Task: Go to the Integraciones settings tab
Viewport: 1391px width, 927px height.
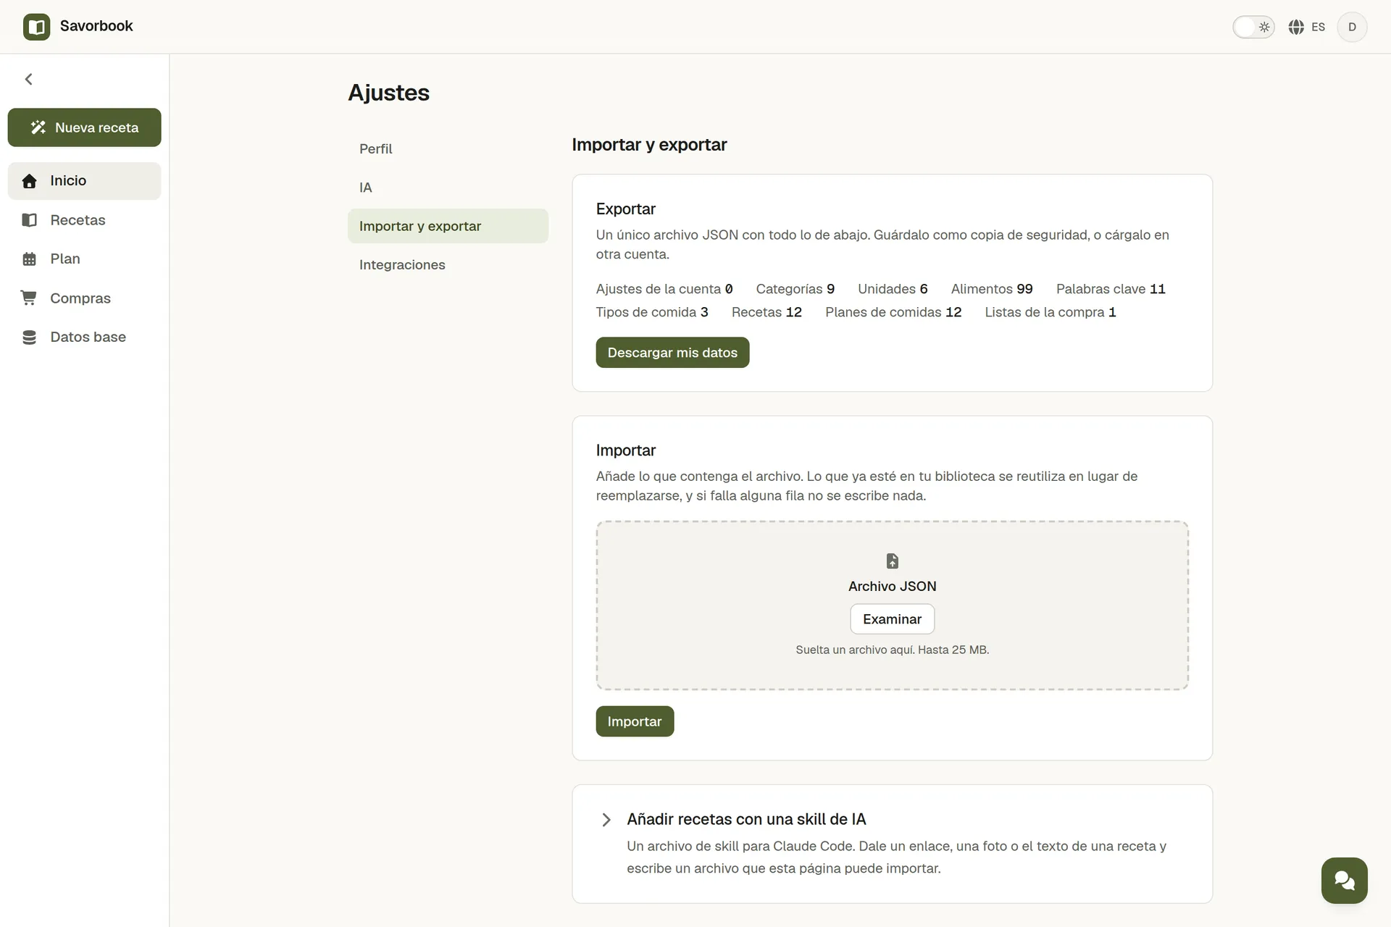Action: 448,265
